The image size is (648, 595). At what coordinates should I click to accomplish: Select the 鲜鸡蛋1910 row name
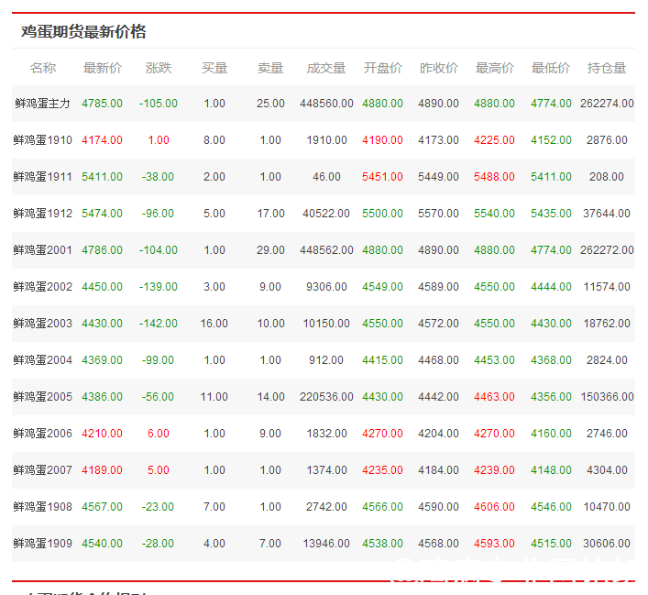point(43,140)
